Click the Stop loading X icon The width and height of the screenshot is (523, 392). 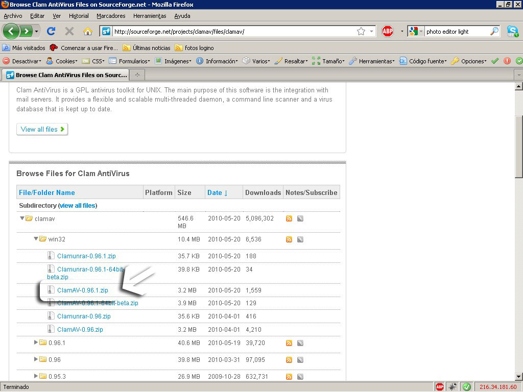pos(69,31)
